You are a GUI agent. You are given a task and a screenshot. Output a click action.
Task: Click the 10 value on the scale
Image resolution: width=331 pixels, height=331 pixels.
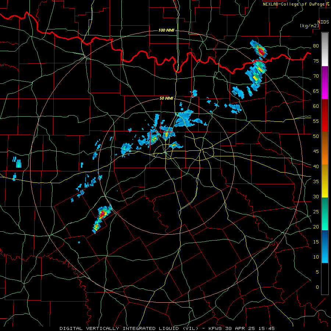coord(316,257)
